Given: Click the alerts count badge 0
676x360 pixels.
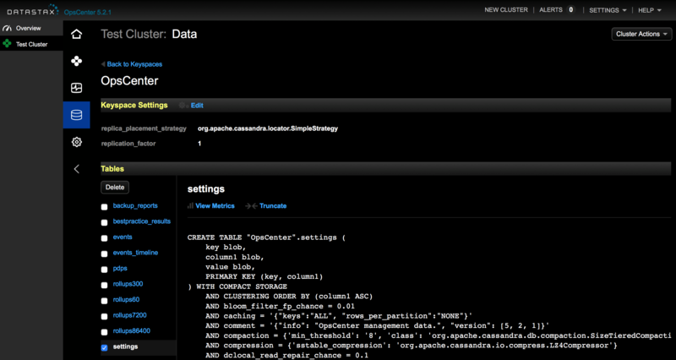Looking at the screenshot, I should [571, 10].
